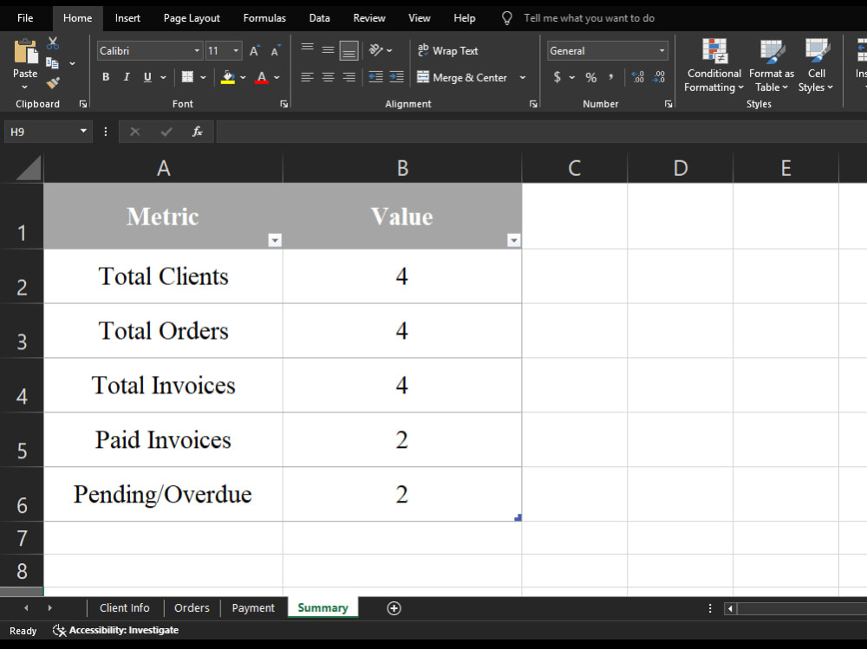Apply the Borders icon

(187, 77)
